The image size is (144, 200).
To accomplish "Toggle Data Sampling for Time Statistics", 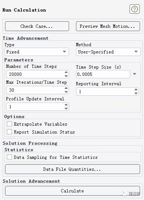I will click(x=9, y=157).
